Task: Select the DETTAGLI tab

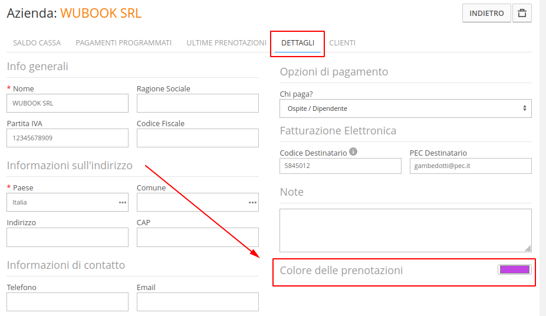Action: [298, 43]
